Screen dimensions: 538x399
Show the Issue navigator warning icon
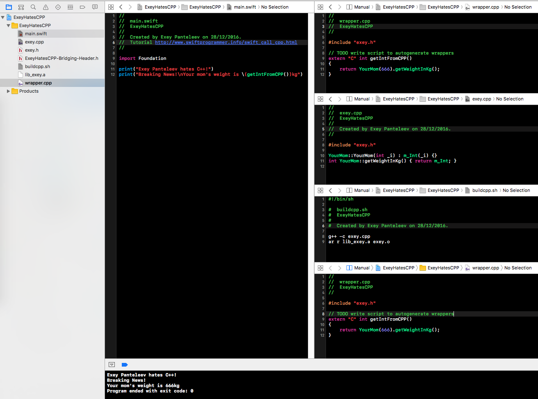pyautogui.click(x=46, y=7)
